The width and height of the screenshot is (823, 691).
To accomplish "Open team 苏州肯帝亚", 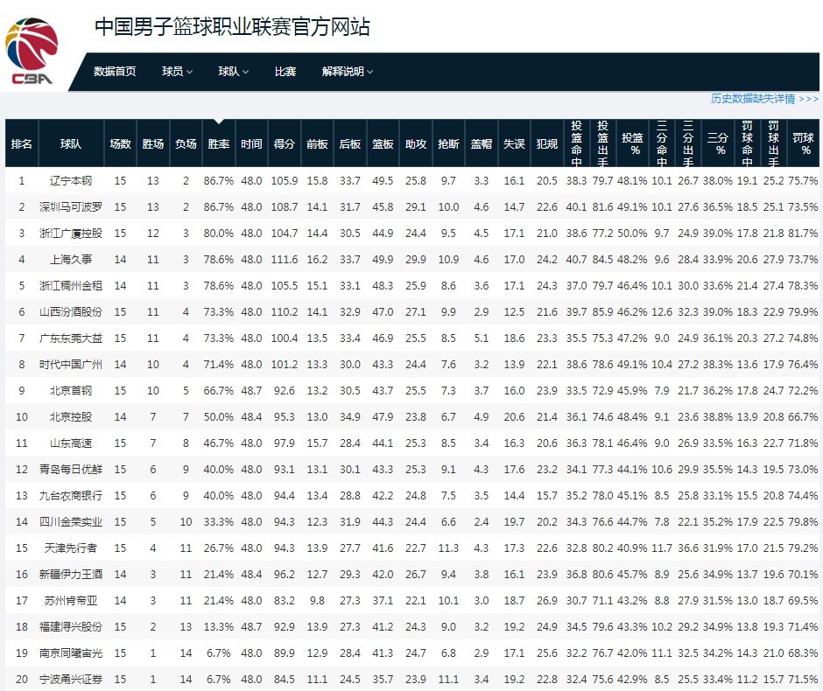I will [x=71, y=600].
